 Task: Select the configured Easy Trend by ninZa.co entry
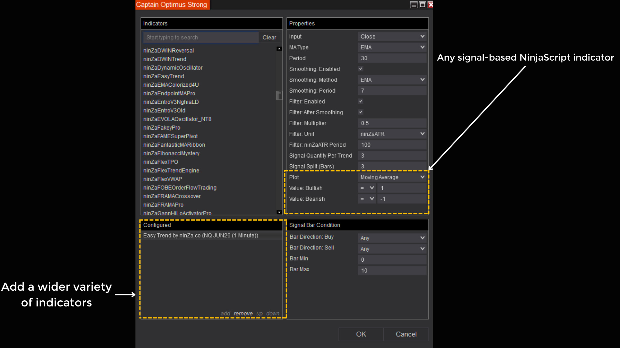(x=201, y=236)
